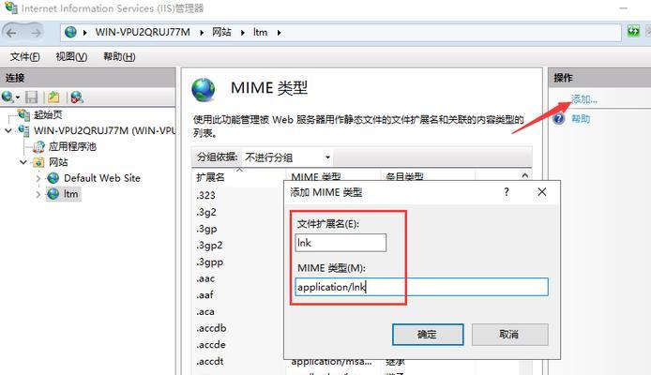Open the 分组依据 dropdown
The height and width of the screenshot is (375, 651).
287,157
